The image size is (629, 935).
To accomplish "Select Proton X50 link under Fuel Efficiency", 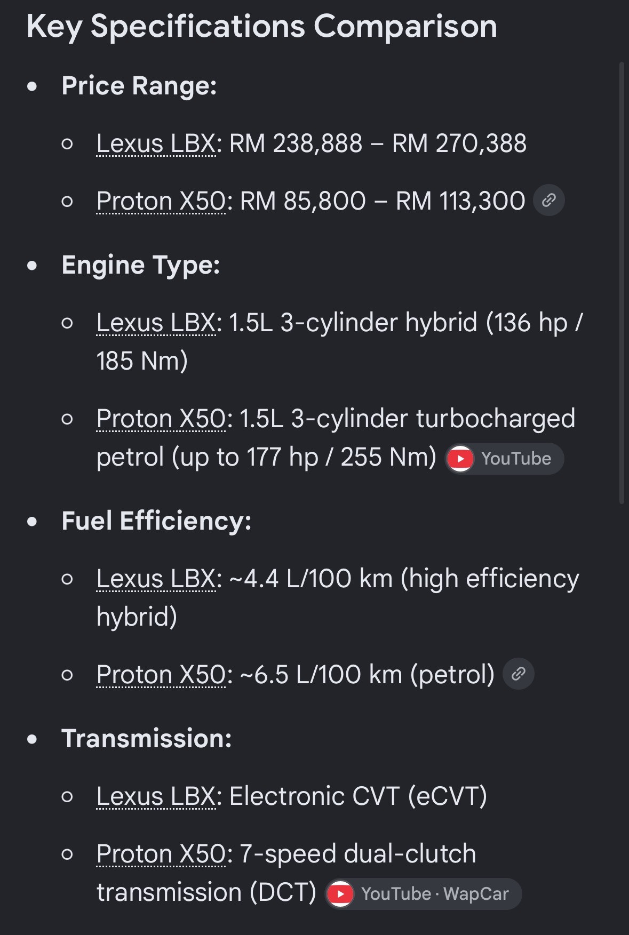I will [161, 675].
